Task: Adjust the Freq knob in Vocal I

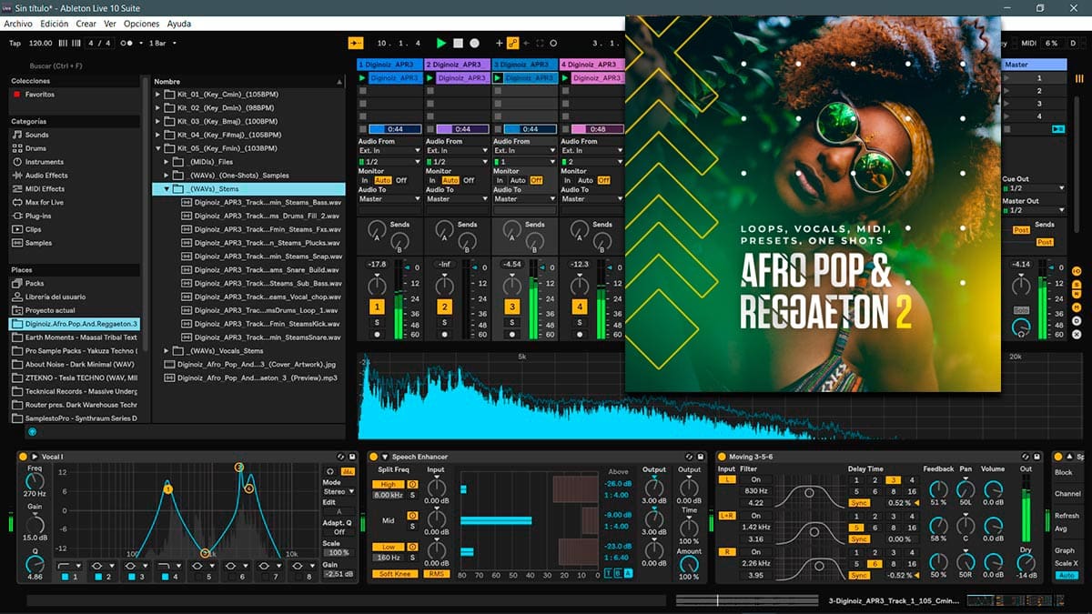Action: [35, 479]
